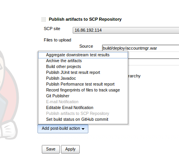Open the SCP site dropdown showing 16.86.192.114

(126, 30)
